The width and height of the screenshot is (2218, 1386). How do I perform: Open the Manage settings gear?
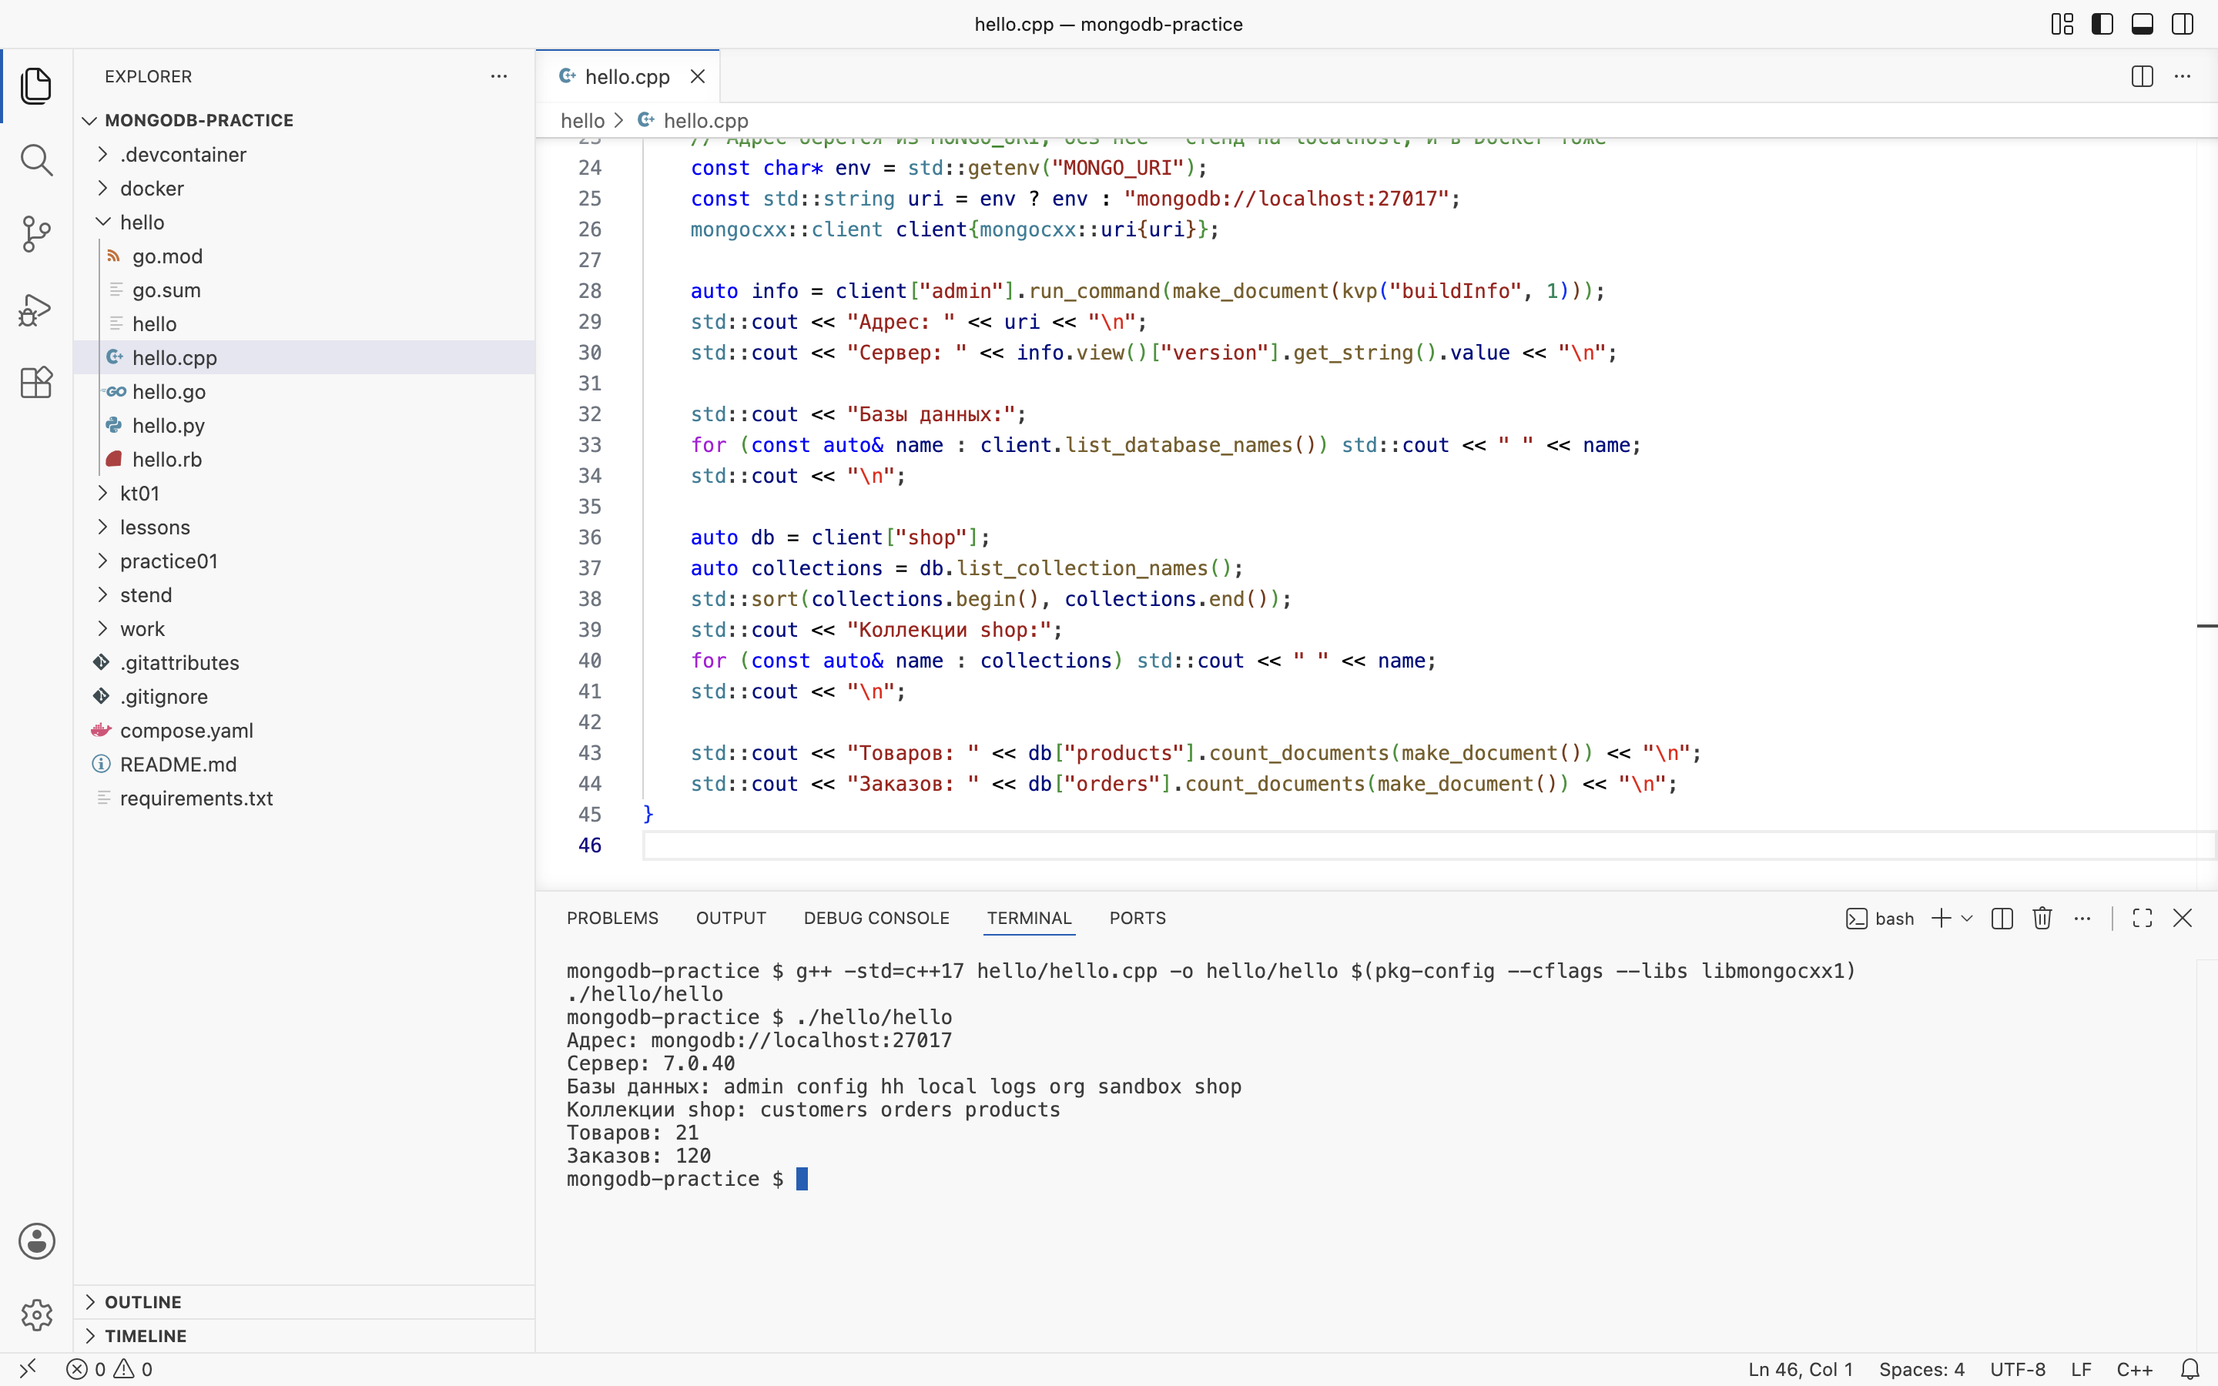[x=35, y=1314]
